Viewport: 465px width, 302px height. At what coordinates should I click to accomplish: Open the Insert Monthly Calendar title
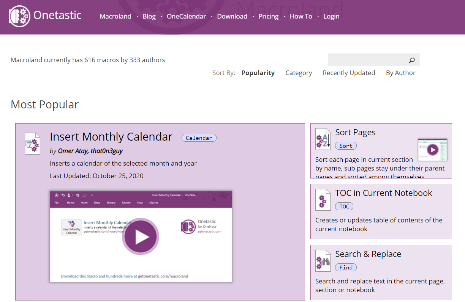[111, 137]
